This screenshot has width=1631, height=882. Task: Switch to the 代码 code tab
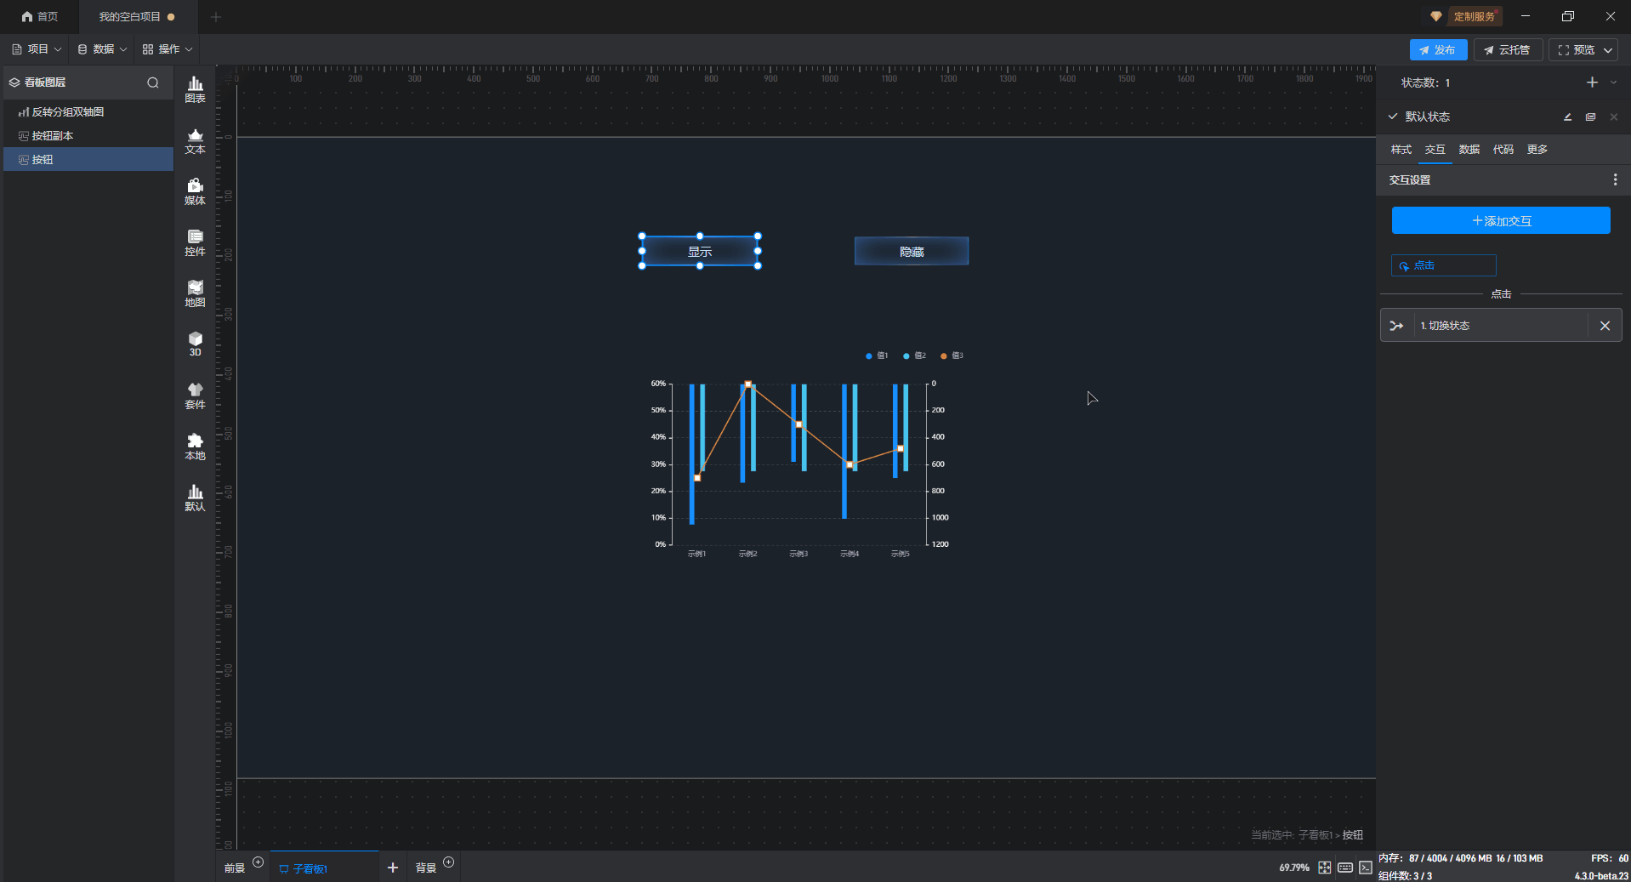tap(1503, 150)
